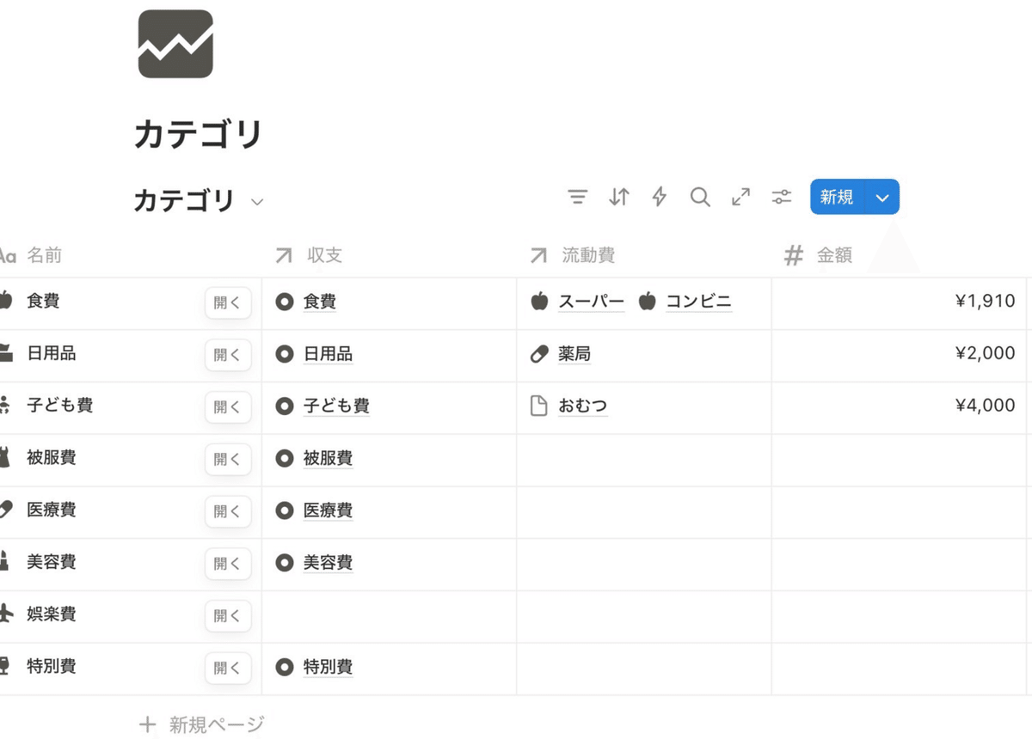Open the スーパー relation link

pos(591,302)
